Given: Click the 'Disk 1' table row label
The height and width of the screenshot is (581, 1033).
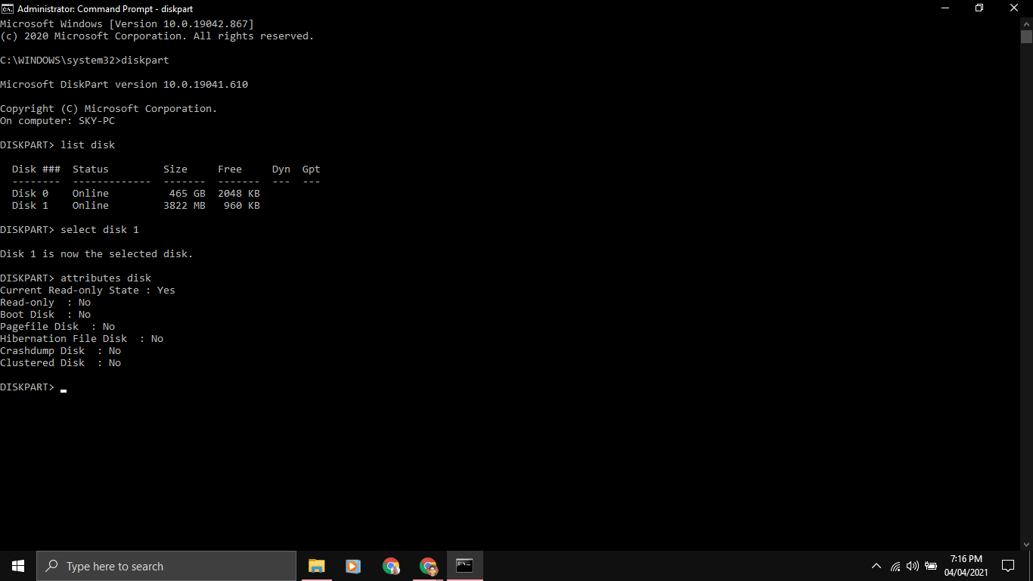Looking at the screenshot, I should (30, 206).
